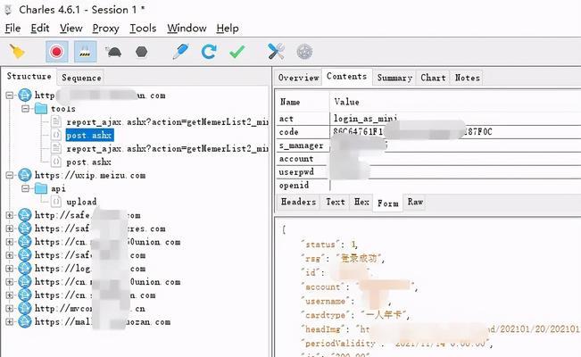581x357 pixels.
Task: Switch to the Chart tab
Action: click(x=433, y=78)
